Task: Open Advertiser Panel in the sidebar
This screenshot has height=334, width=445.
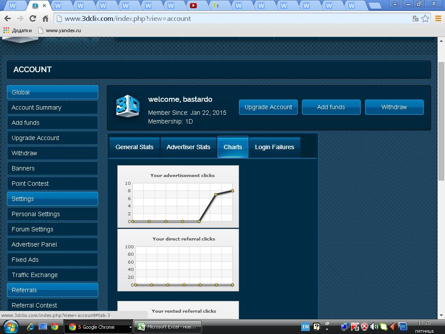Action: click(x=53, y=244)
